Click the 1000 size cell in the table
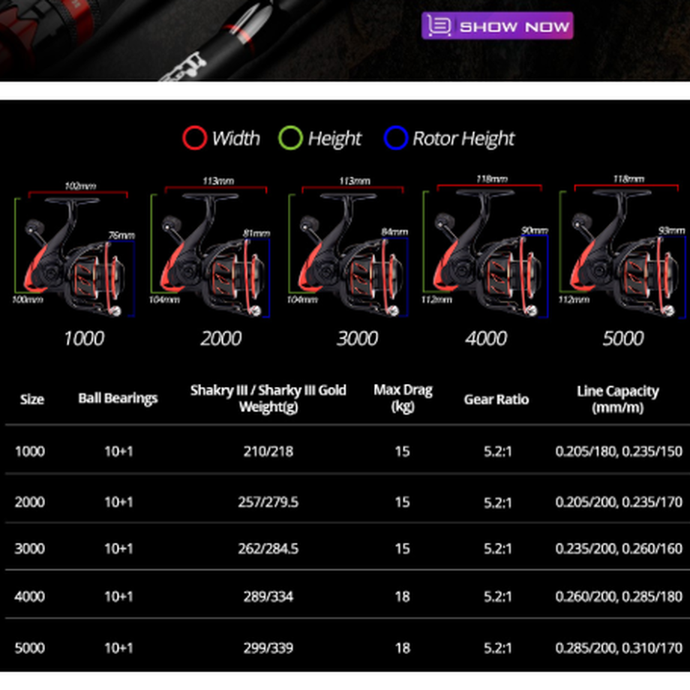The image size is (690, 690). 30,451
